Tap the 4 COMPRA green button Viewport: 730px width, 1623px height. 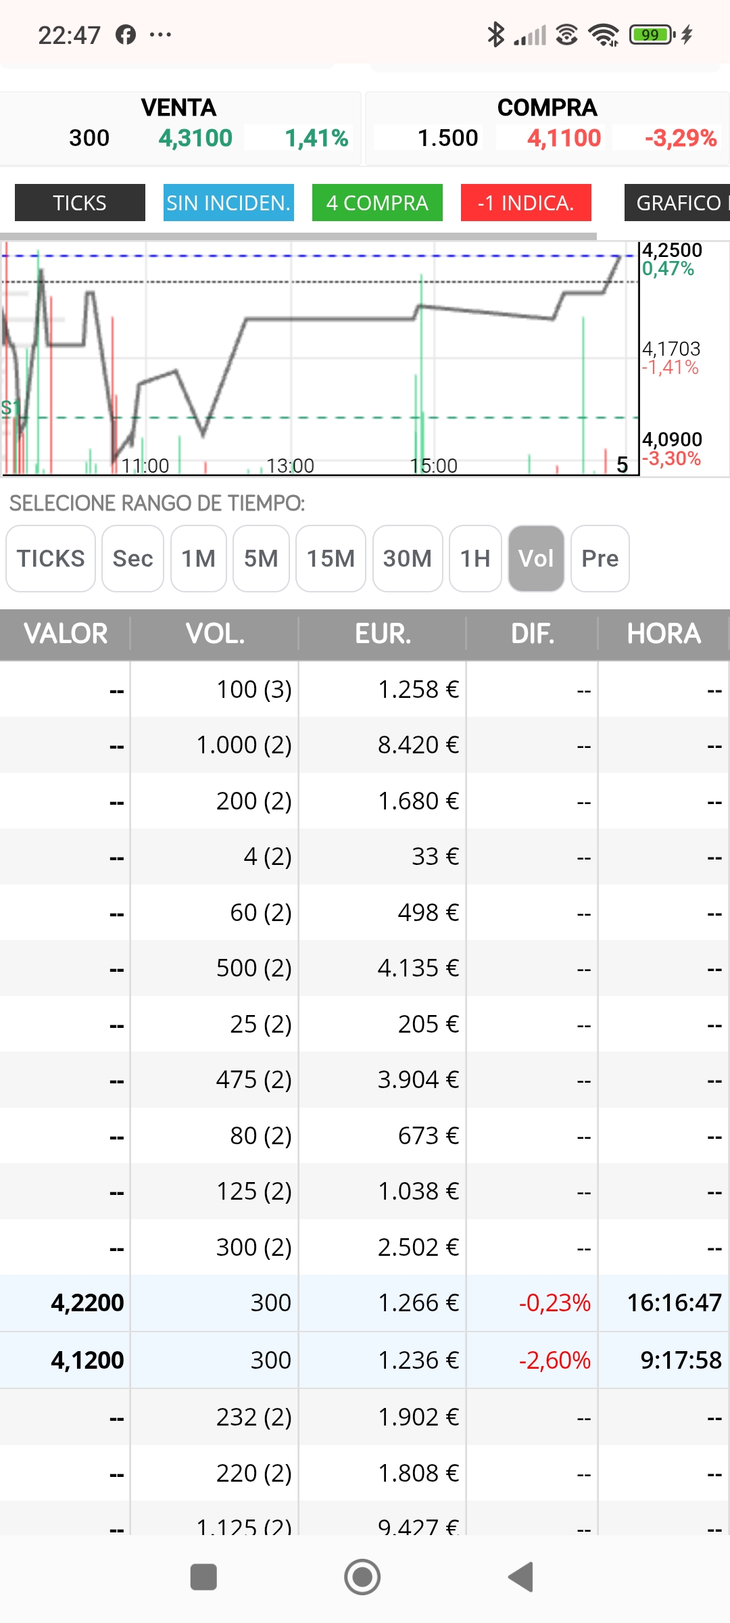coord(377,202)
